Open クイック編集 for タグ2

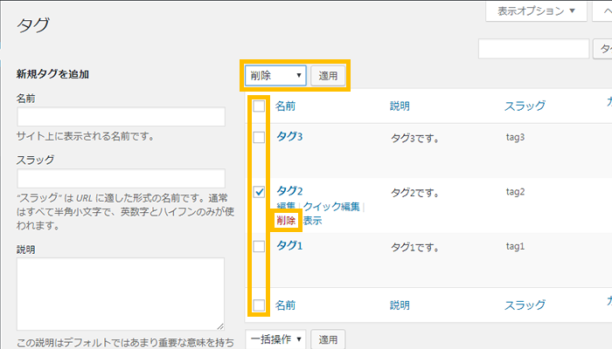point(331,207)
